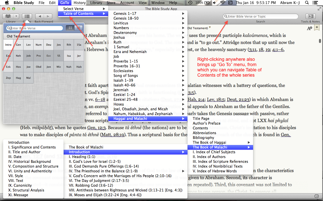Viewport: 323px width, 201px height.
Task: Open the History menu
Action: pos(79,3)
